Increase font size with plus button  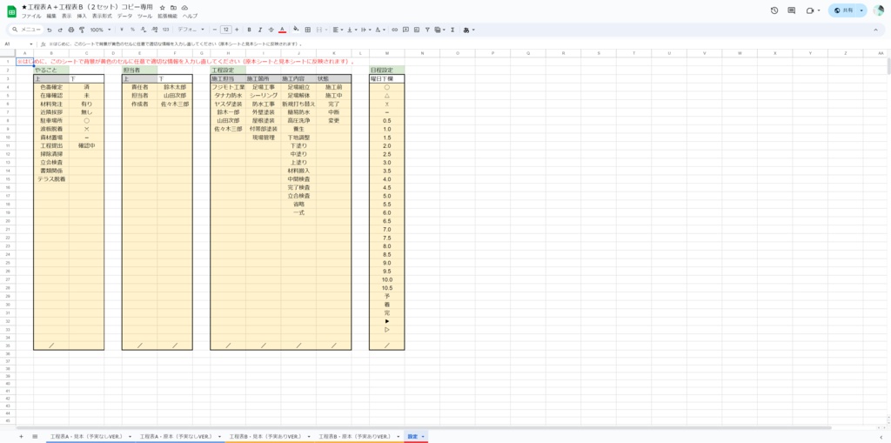coord(237,30)
